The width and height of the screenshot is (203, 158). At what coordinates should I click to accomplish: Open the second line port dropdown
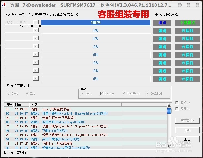pyautogui.click(x=36, y=30)
